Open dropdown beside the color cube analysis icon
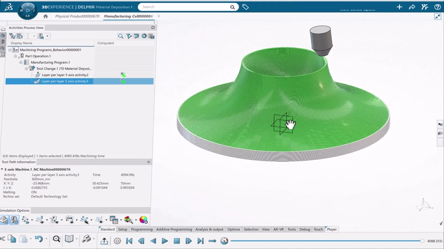 click(136, 220)
